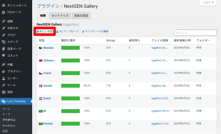Click the Danish flag icon
221x134 pixels.
tap(41, 86)
